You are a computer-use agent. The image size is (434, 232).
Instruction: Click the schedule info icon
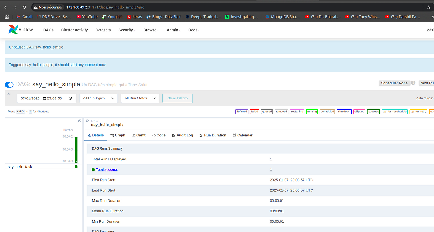click(413, 83)
